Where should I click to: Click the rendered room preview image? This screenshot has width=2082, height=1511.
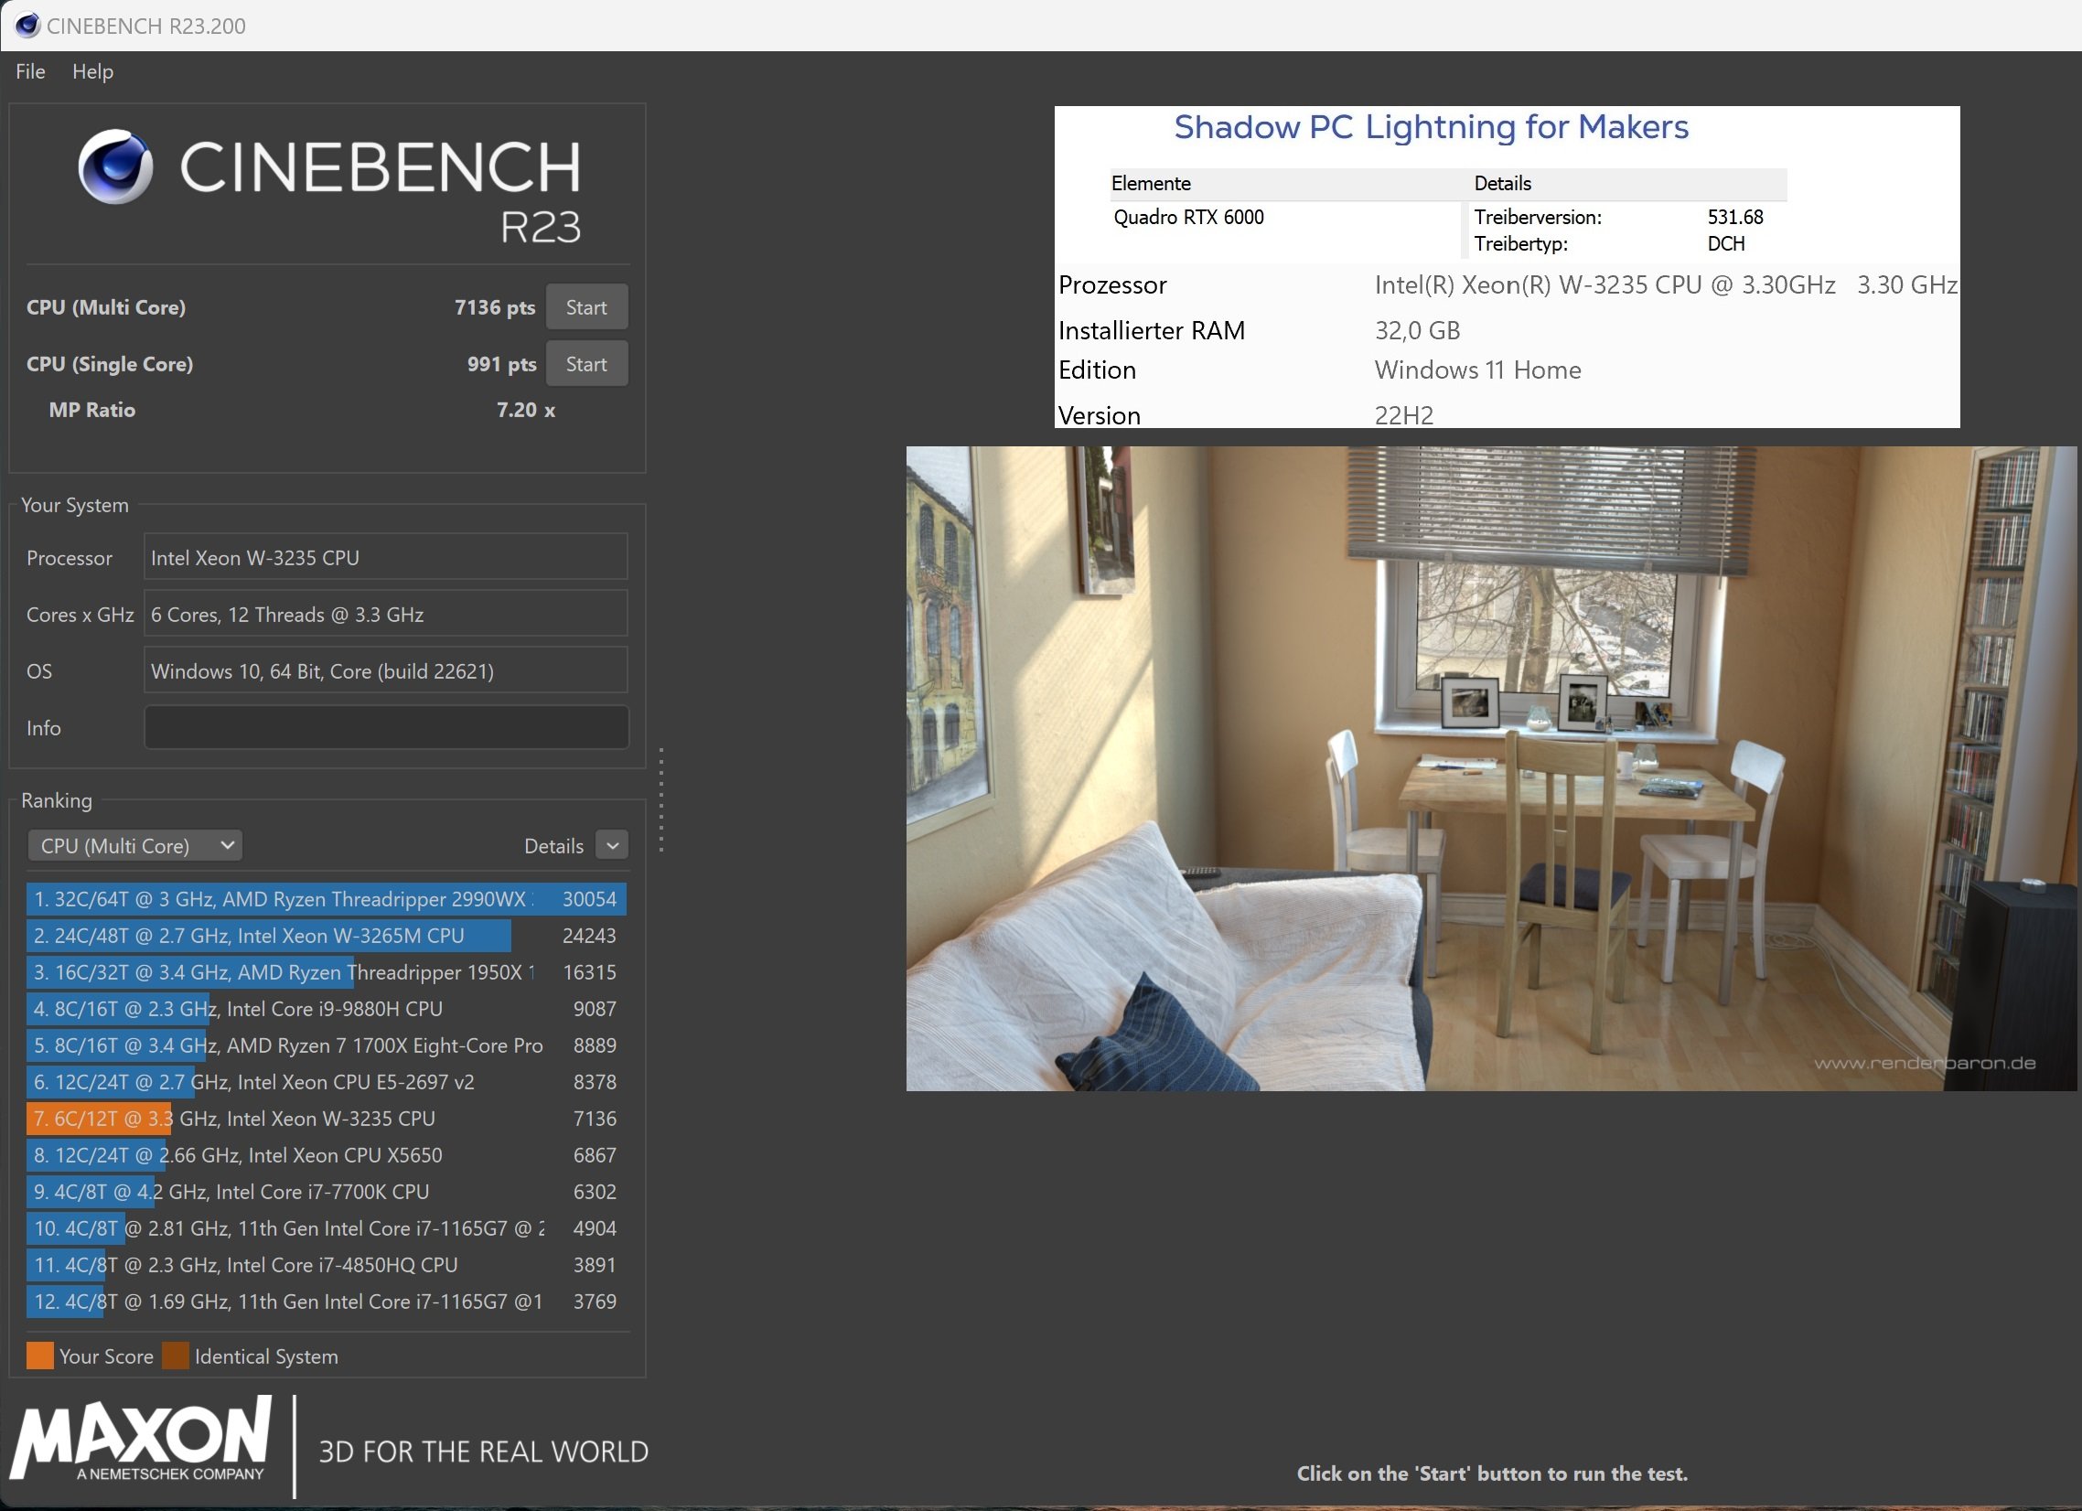coord(1491,768)
